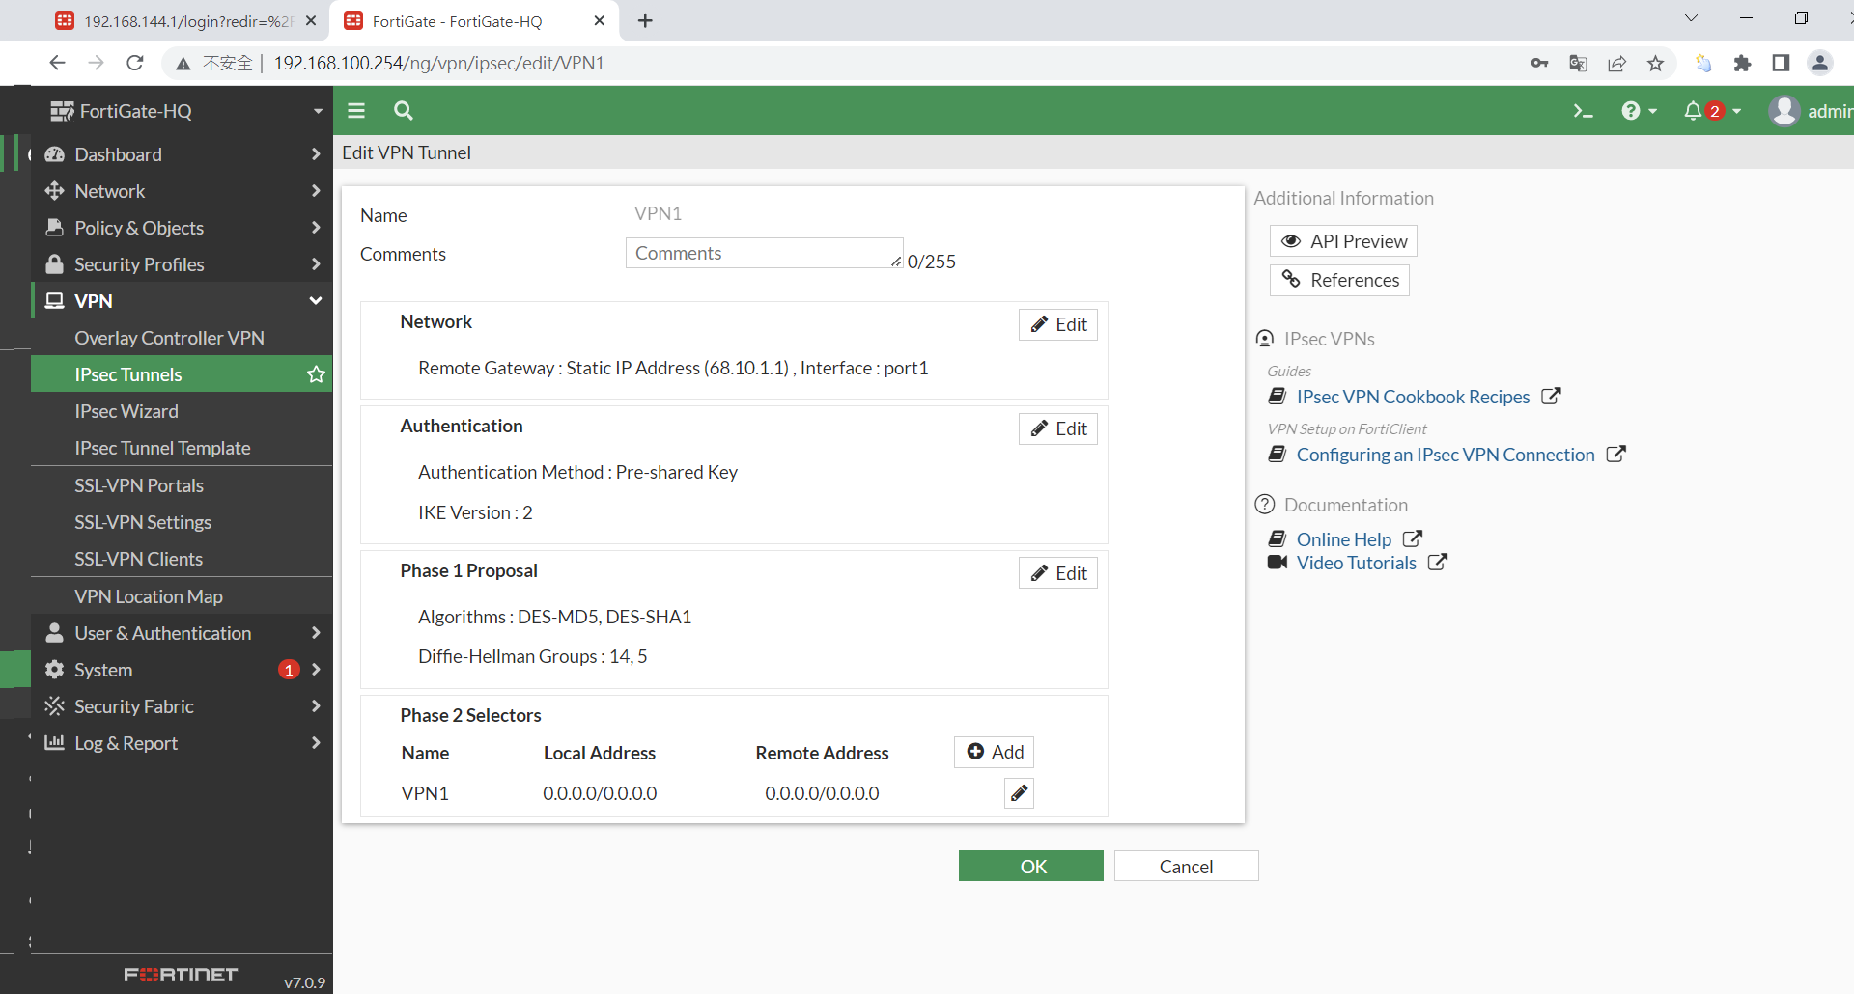Open the translate page icon
Viewport: 1854px width, 994px height.
1579,64
